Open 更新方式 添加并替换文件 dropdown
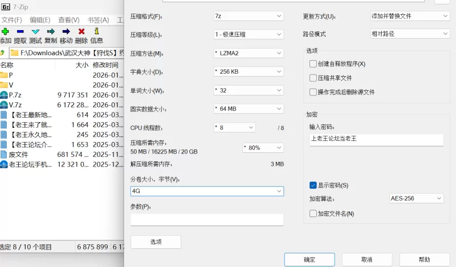Image resolution: width=456 pixels, height=267 pixels. (410, 16)
